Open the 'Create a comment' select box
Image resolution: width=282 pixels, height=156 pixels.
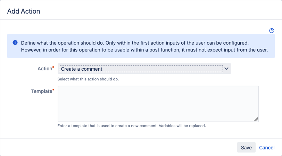144,69
